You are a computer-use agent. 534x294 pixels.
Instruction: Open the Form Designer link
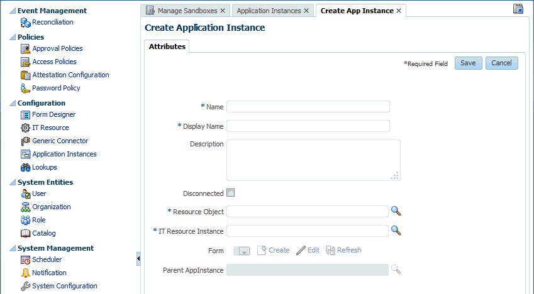pos(54,115)
